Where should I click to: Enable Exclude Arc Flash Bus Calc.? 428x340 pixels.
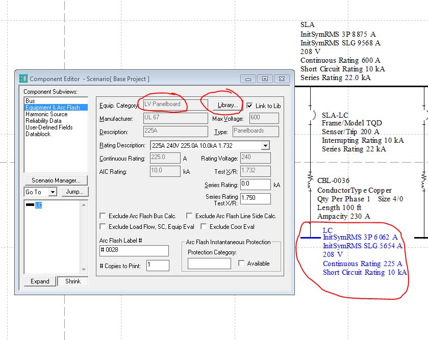coord(103,216)
